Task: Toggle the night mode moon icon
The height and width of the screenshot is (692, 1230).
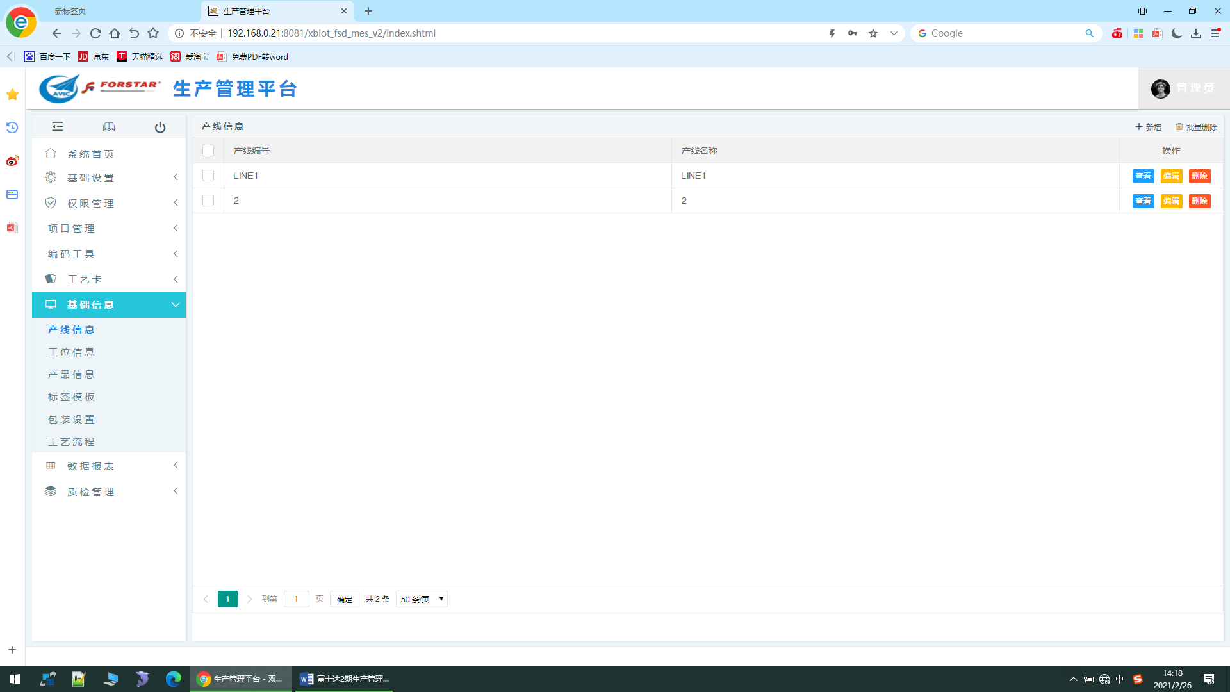Action: pyautogui.click(x=1177, y=33)
